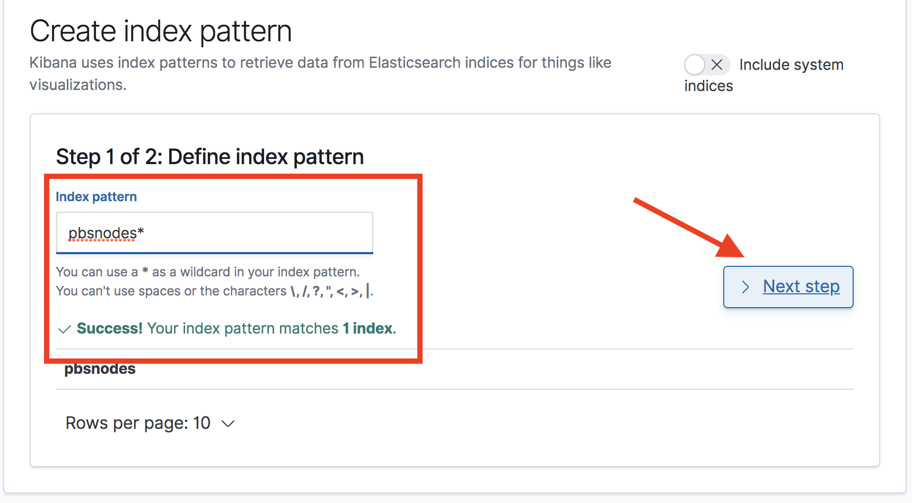
Task: Click the X icon inside the switch
Action: [717, 65]
